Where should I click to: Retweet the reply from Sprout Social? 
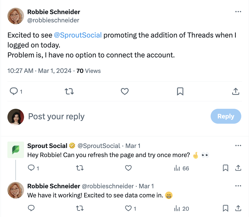tap(80, 168)
